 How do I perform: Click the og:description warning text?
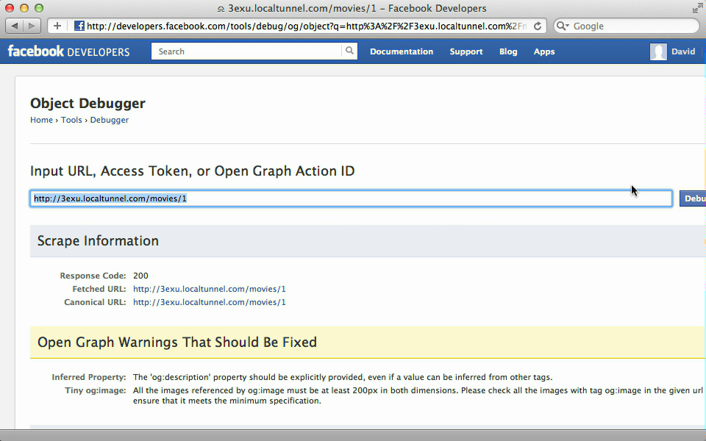click(x=343, y=377)
